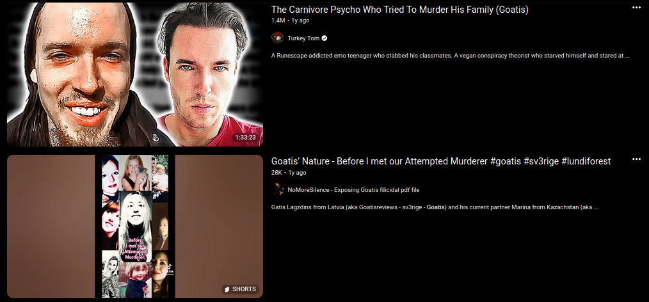The image size is (649, 302).
Task: Click 'Before I met our (Attempted) Murderer' caption
Action: (135, 249)
